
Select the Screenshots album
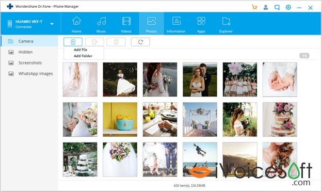click(x=29, y=63)
